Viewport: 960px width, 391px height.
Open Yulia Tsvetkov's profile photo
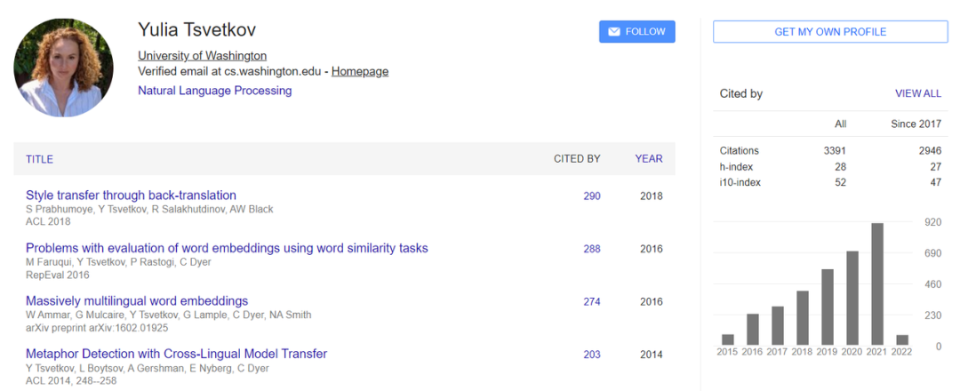(x=64, y=68)
